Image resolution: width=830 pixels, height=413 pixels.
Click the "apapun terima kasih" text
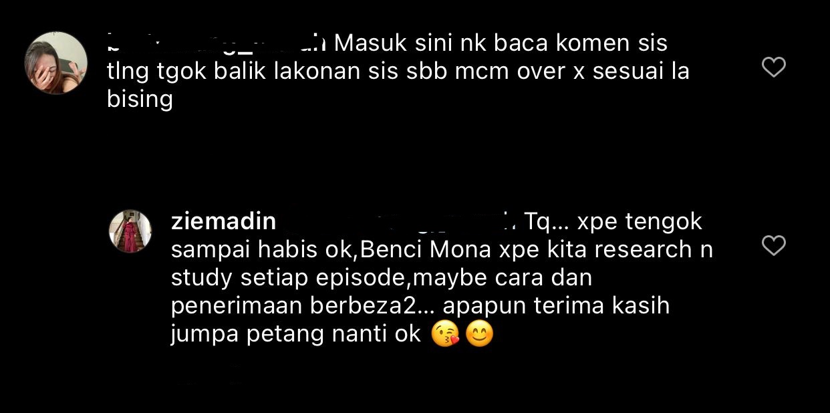555,306
